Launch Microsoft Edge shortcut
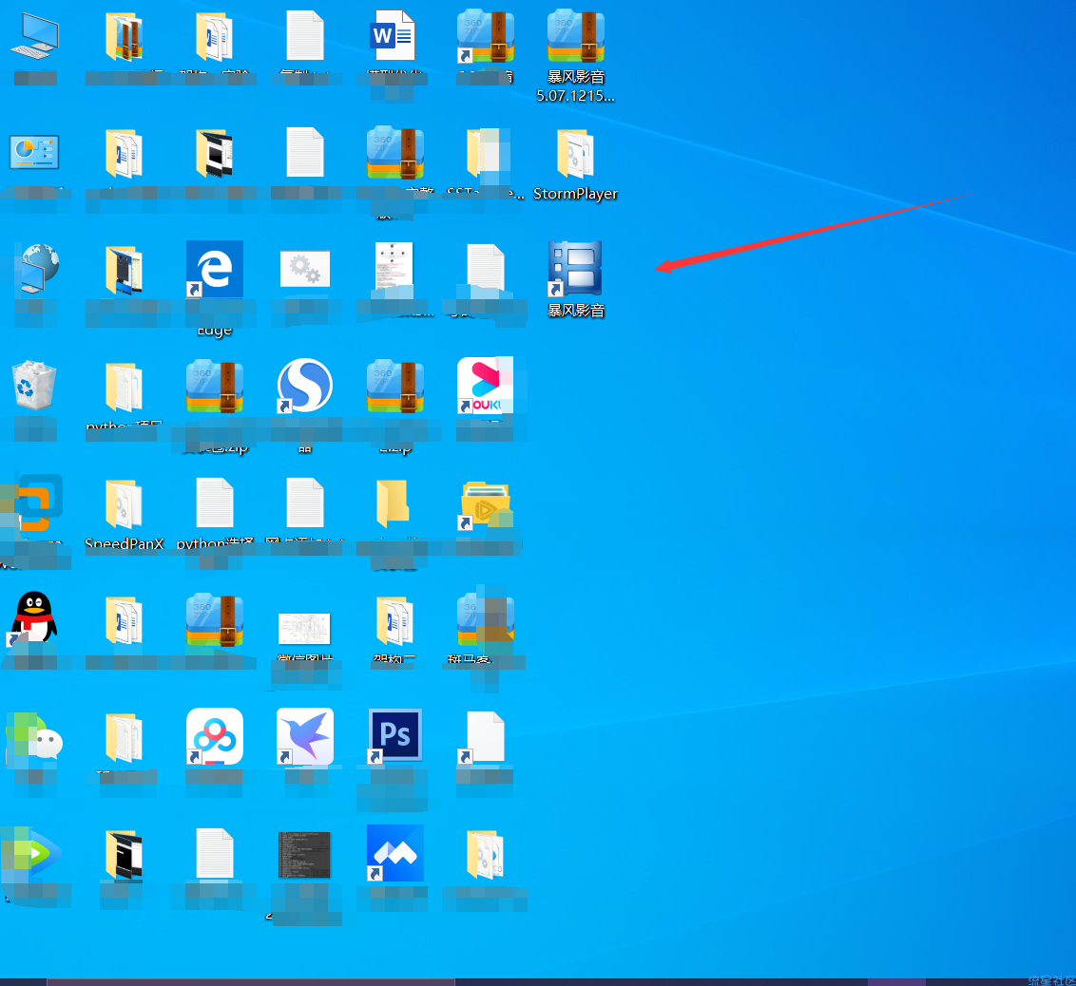 click(x=215, y=269)
